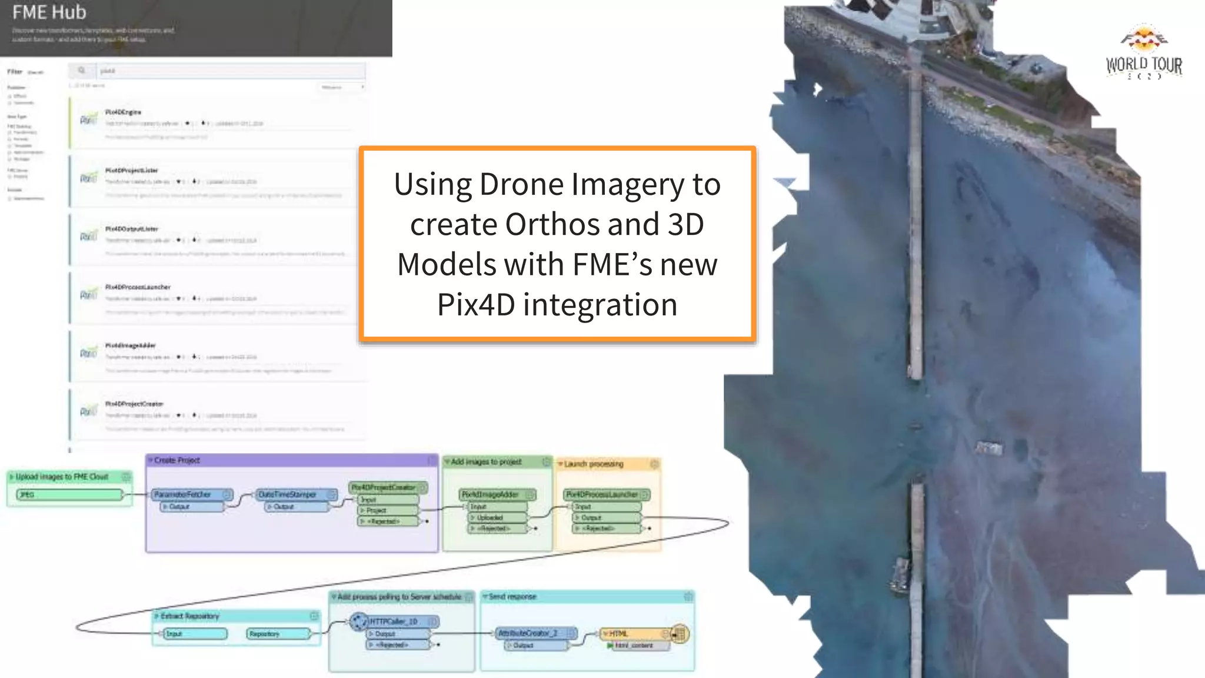Viewport: 1205px width, 678px height.
Task: Open the Pix4DProcessLauncher result title
Action: point(138,287)
